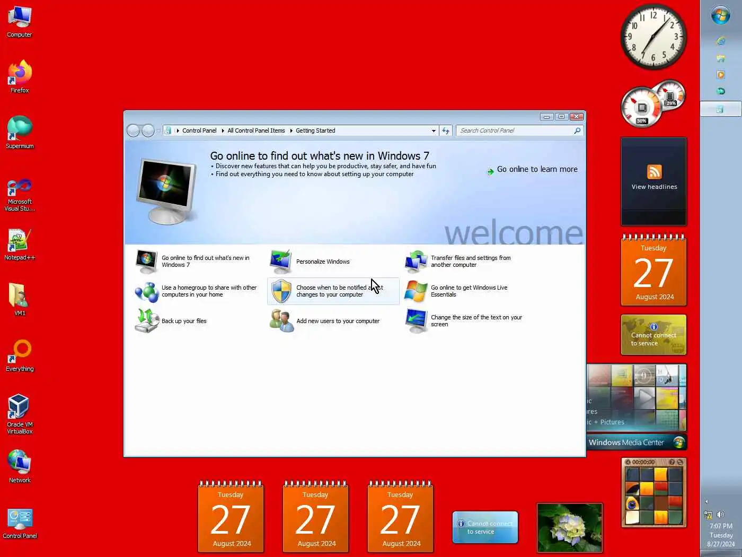The width and height of the screenshot is (742, 557).
Task: Click the homegroup sharing icon
Action: tap(147, 291)
